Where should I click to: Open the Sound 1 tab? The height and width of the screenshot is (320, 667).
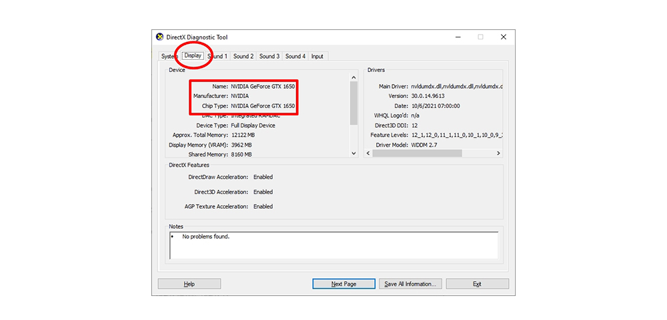[x=217, y=56]
